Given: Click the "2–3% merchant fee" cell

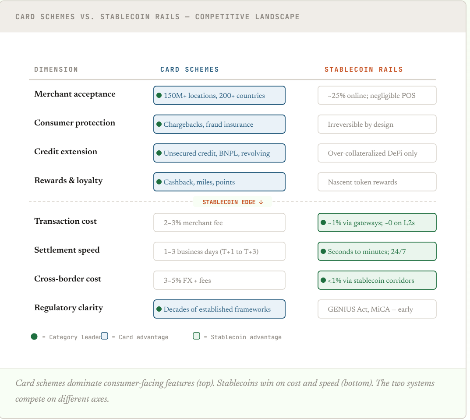Looking at the screenshot, I should tap(219, 222).
